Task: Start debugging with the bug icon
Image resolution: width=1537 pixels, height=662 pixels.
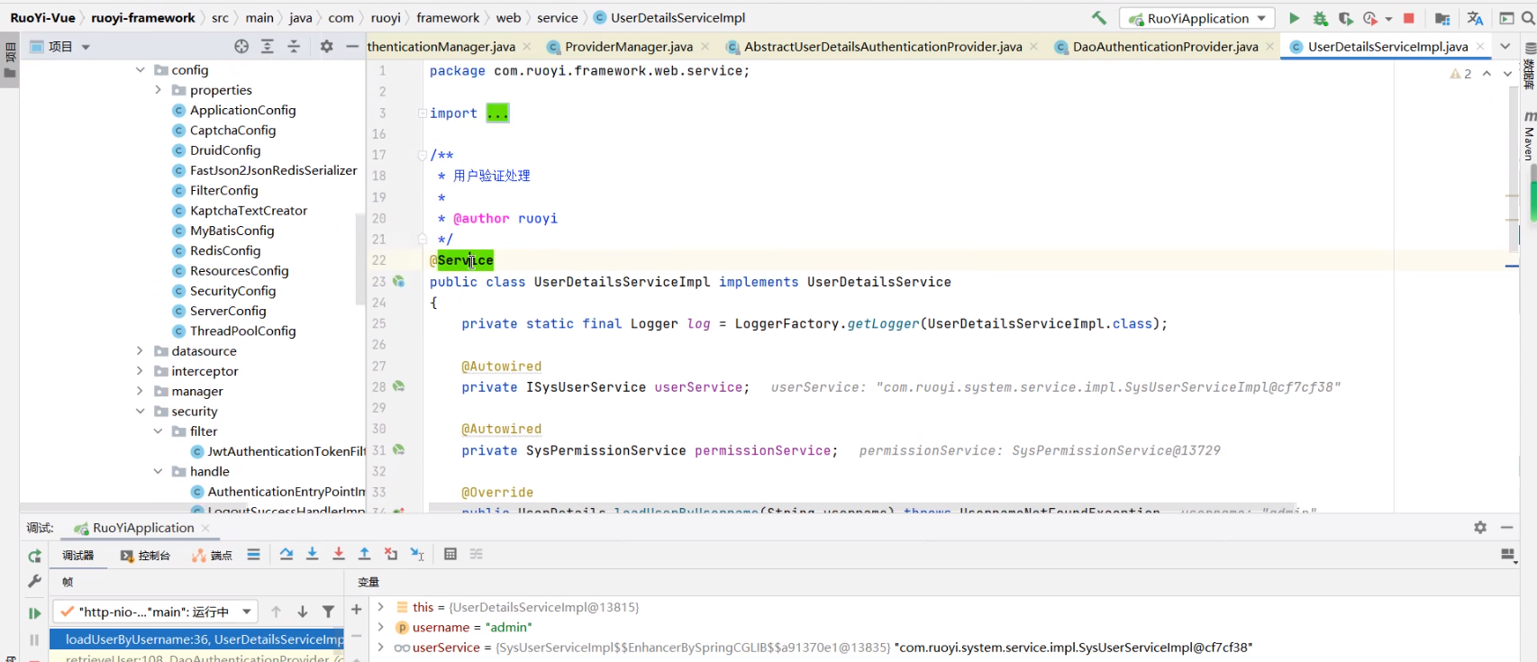Action: pos(1320,18)
